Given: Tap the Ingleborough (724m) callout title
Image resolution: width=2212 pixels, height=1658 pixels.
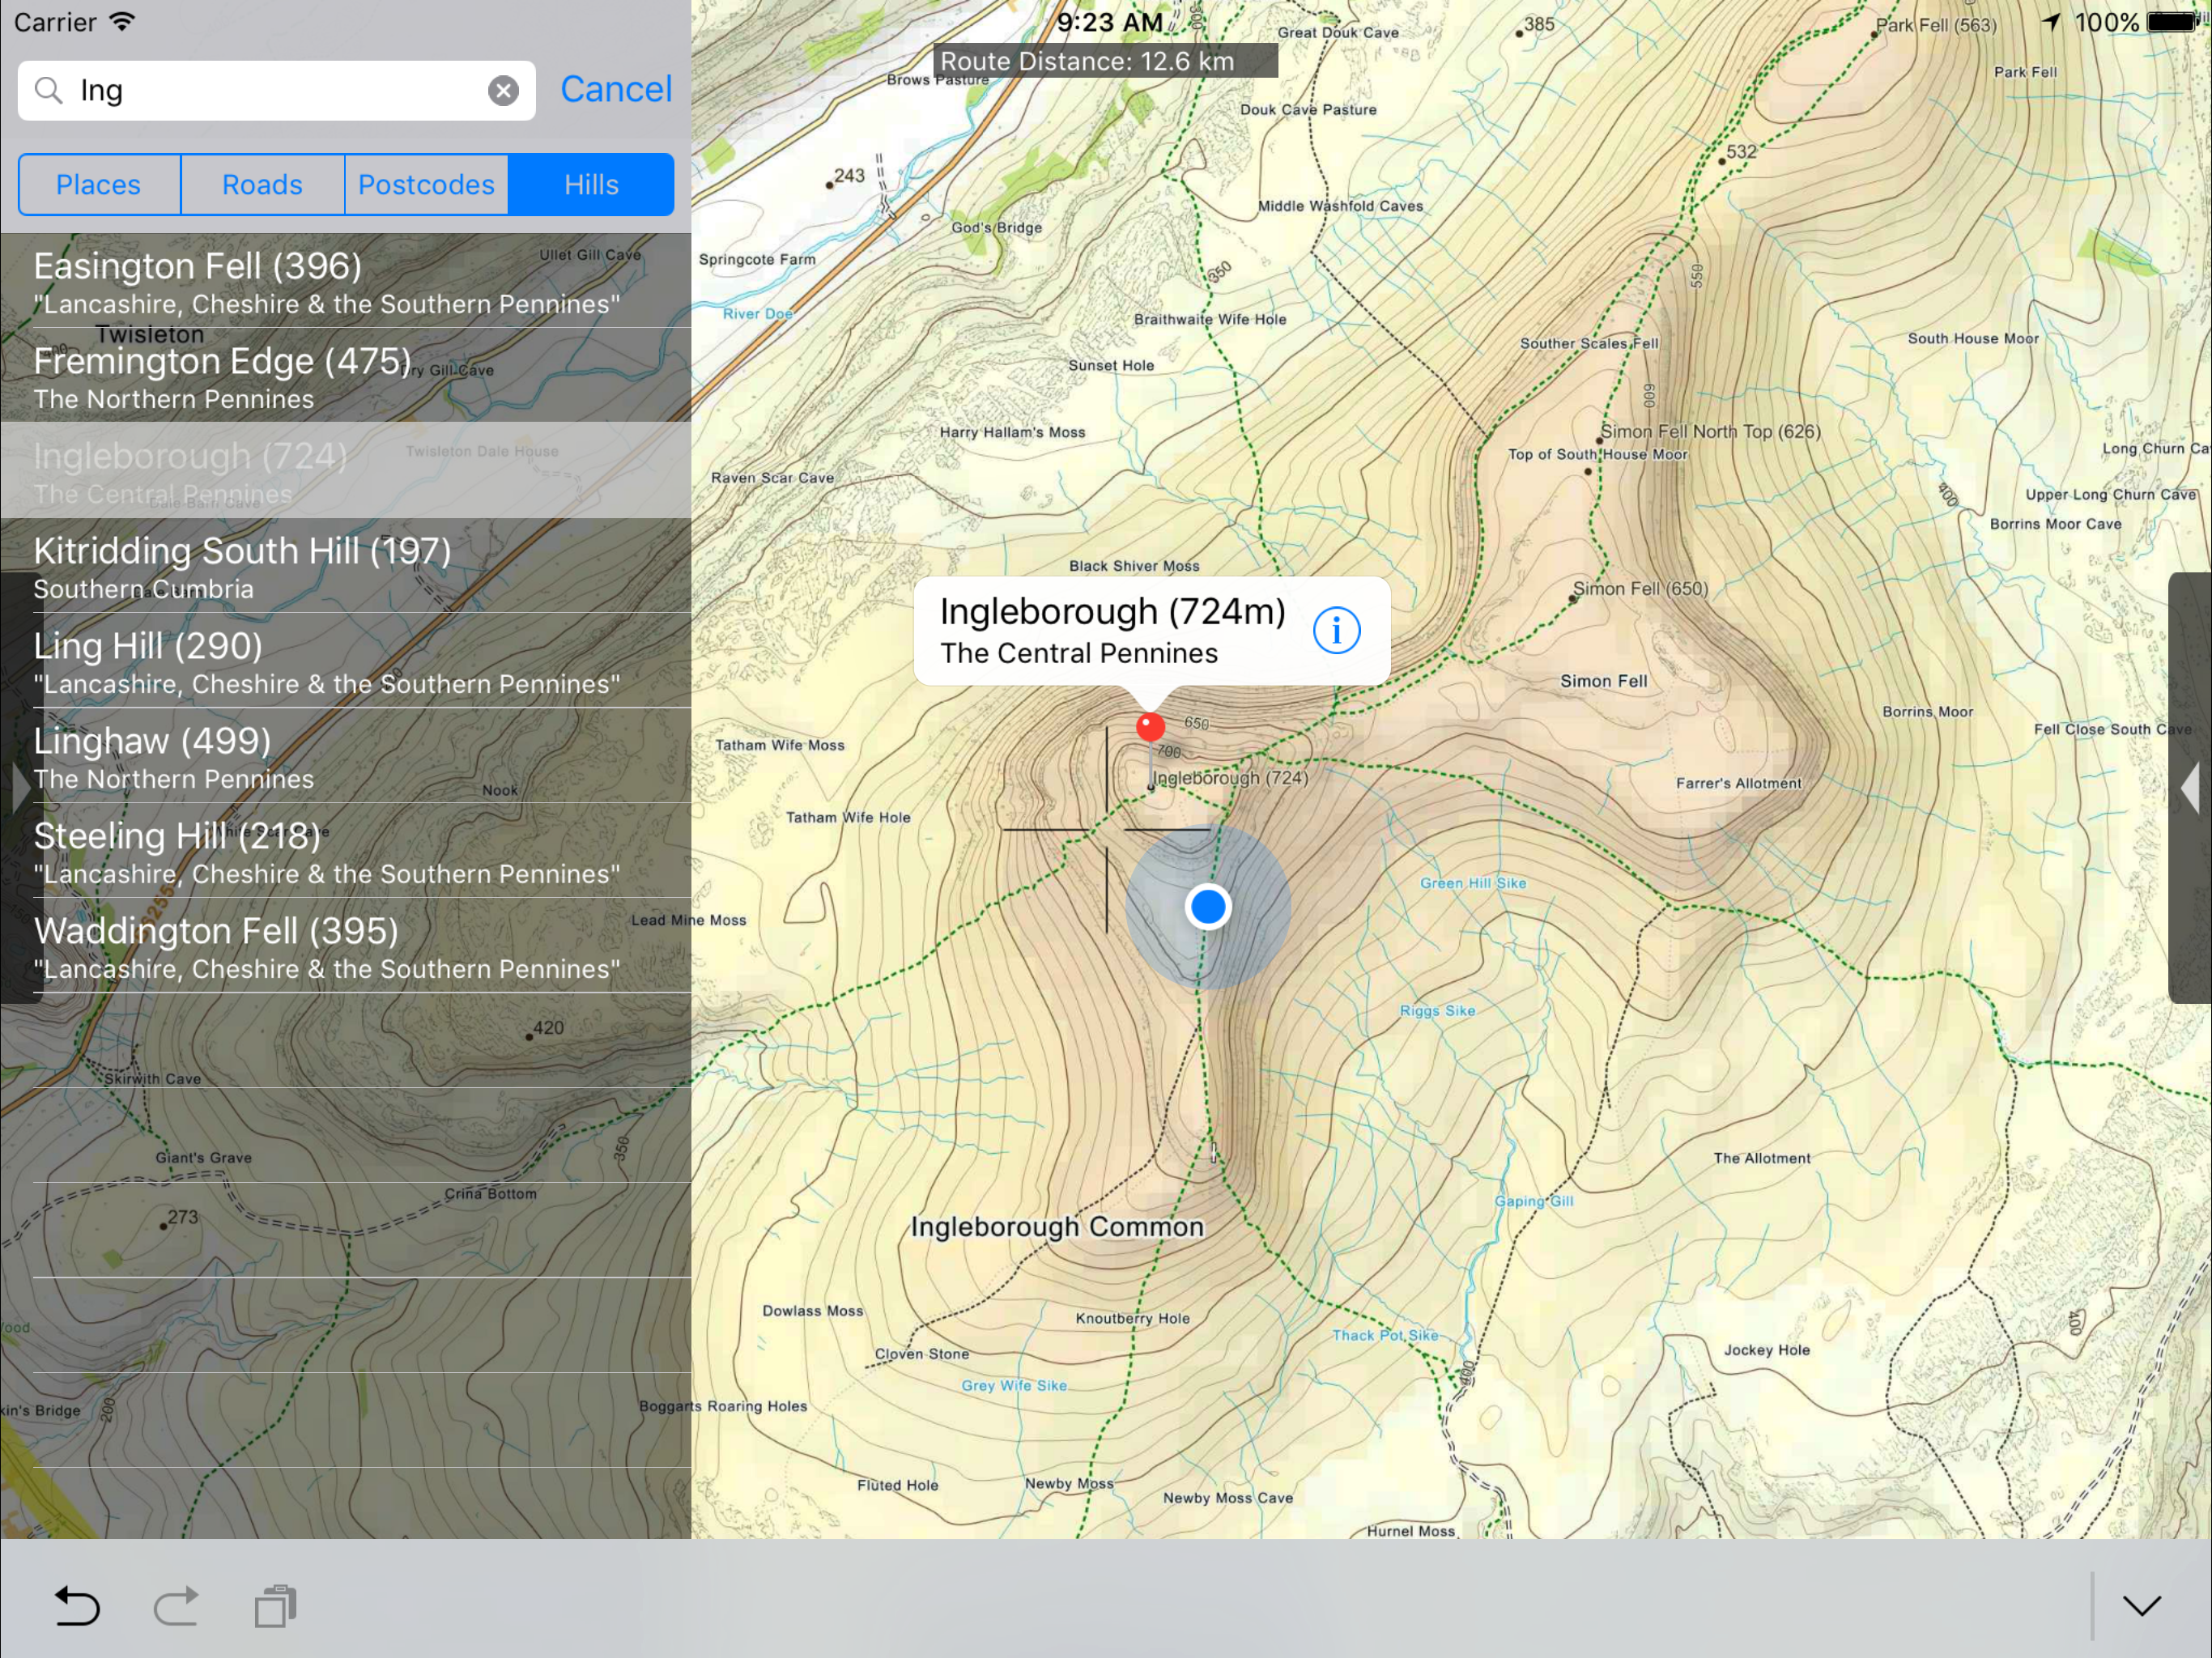Looking at the screenshot, I should pyautogui.click(x=1112, y=611).
